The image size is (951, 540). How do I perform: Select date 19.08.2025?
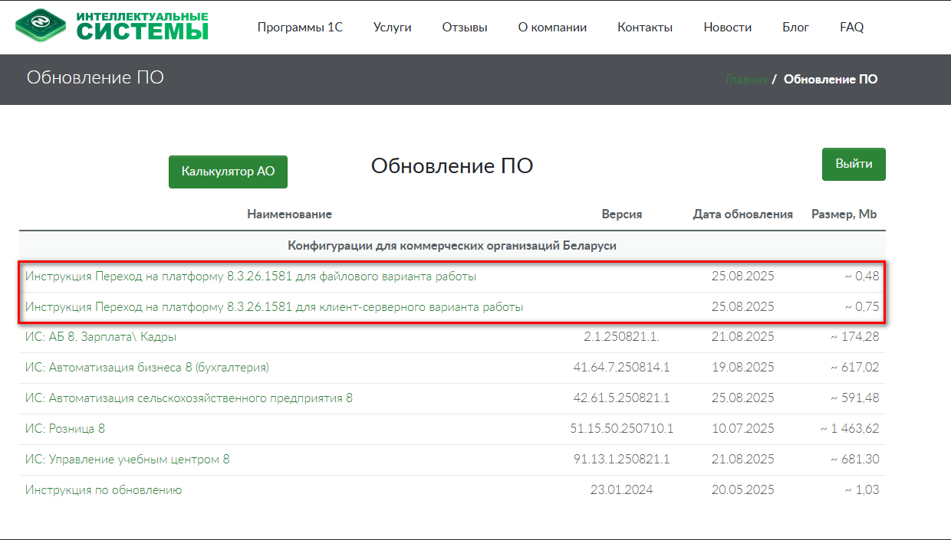[743, 368]
